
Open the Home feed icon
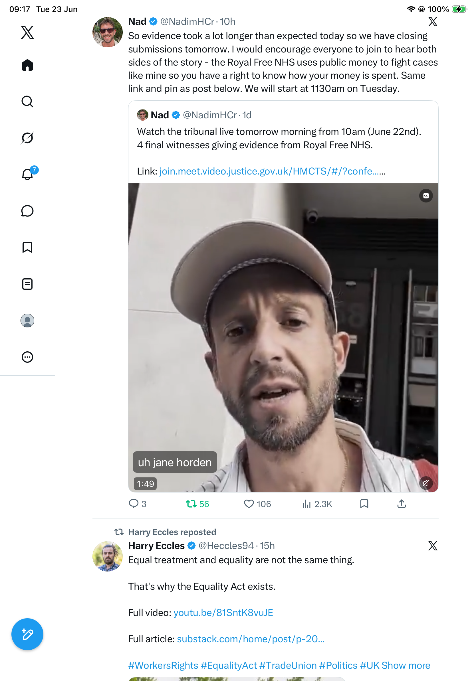coord(27,65)
